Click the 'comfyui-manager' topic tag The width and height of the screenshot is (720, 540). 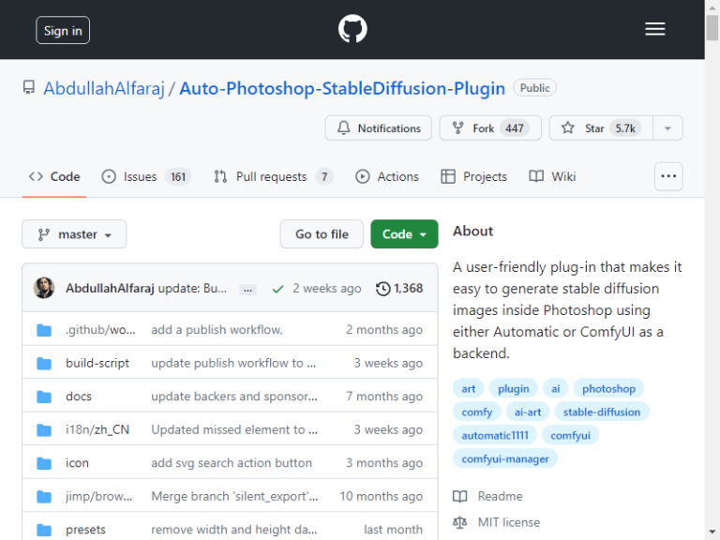tap(505, 458)
